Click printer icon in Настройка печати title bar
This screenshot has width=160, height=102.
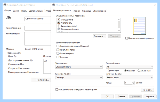pos(54,5)
